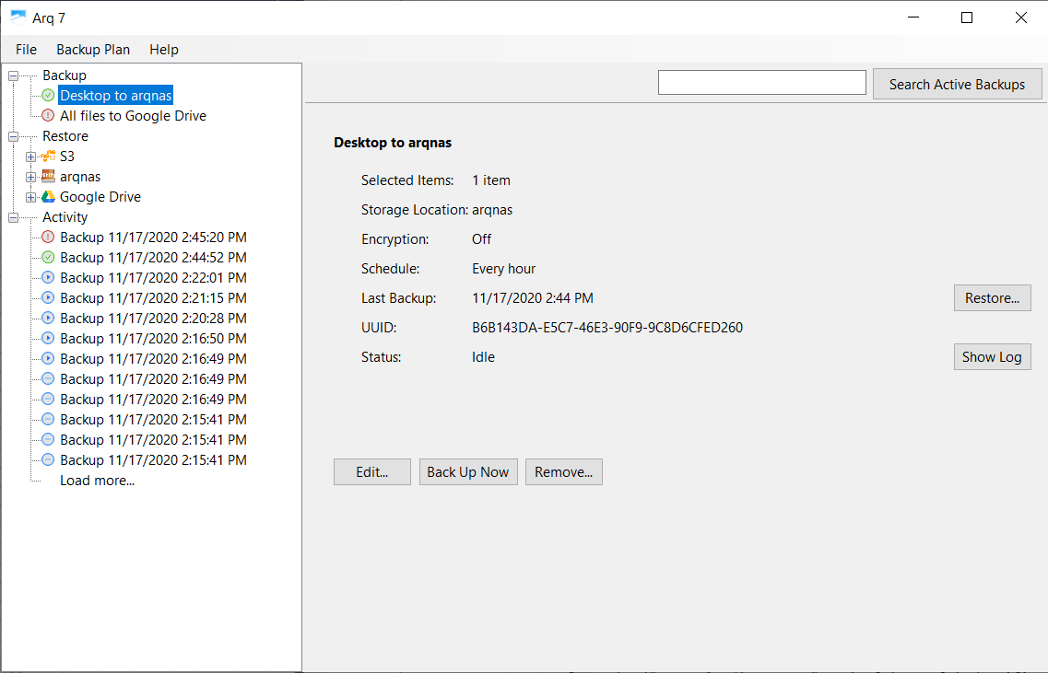Screen dimensions: 1048x673
Task: Click the UUID value B6B143DA-E5C7-46E3-90F9-9C8D6CFED260
Action: pyautogui.click(x=606, y=327)
